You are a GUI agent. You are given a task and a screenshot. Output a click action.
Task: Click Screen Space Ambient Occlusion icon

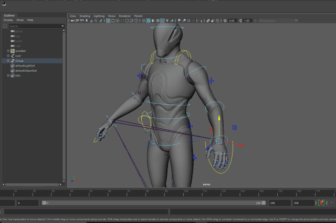179,21
